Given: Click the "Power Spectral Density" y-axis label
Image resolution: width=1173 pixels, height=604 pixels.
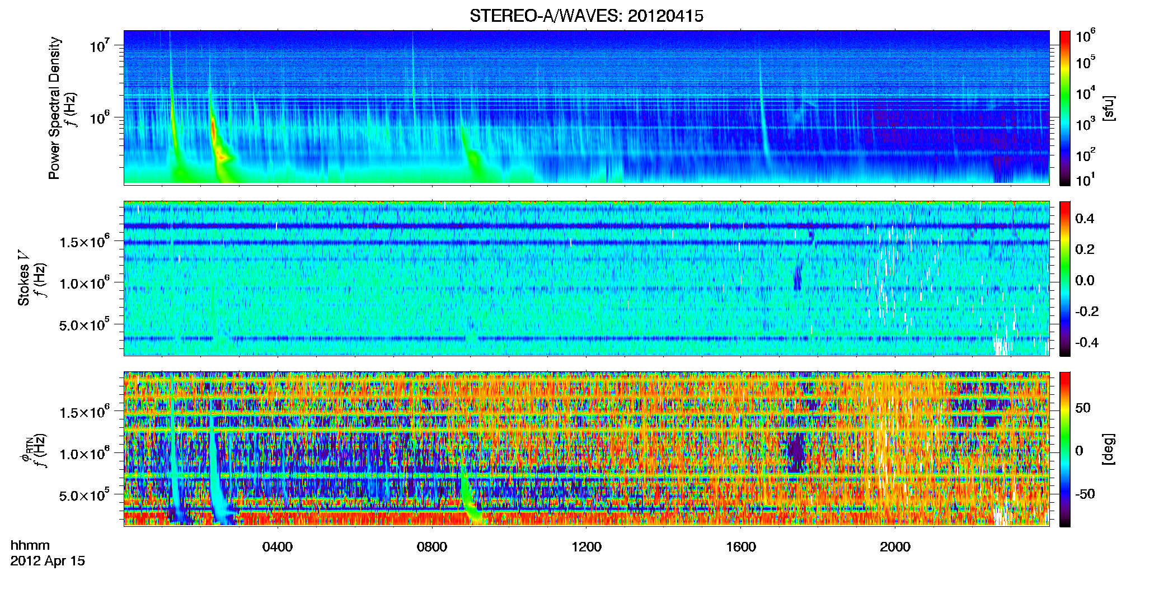Looking at the screenshot, I should click(54, 108).
